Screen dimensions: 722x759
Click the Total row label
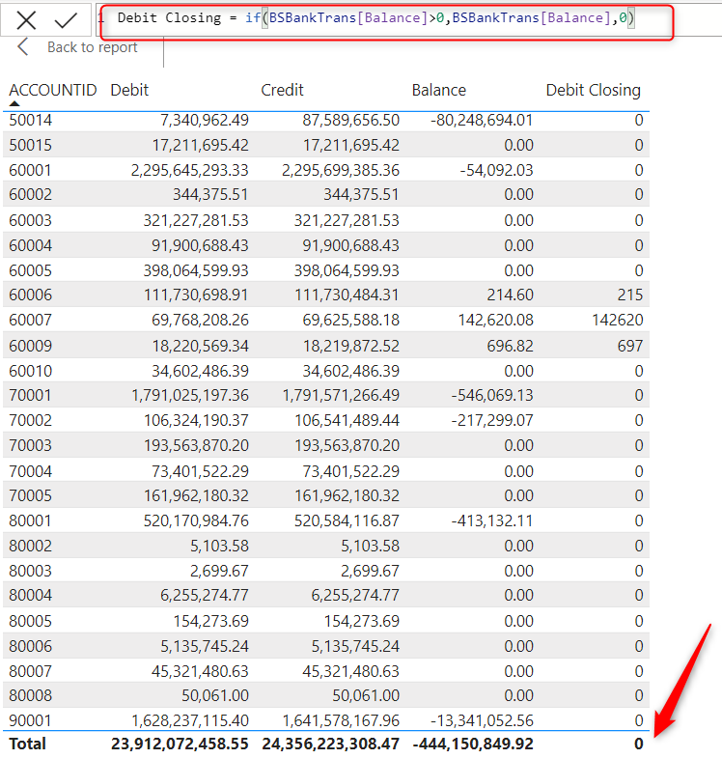28,744
